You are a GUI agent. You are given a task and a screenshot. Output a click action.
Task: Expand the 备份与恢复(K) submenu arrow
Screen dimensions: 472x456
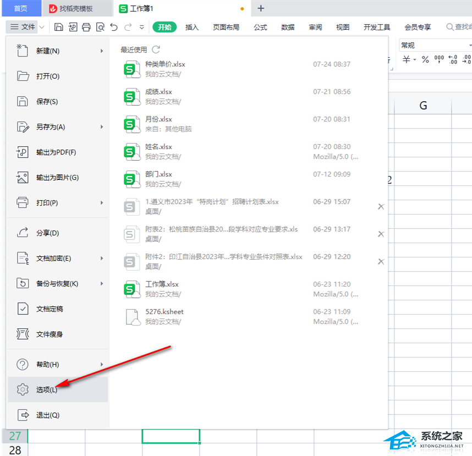pyautogui.click(x=102, y=283)
